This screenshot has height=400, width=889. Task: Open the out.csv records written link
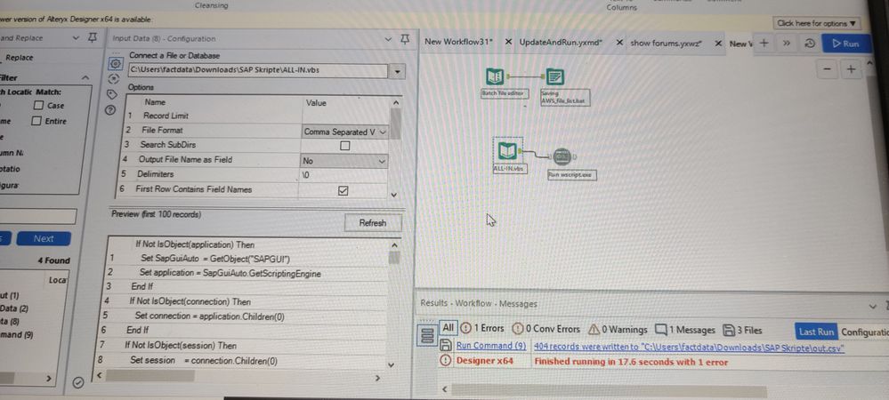690,347
